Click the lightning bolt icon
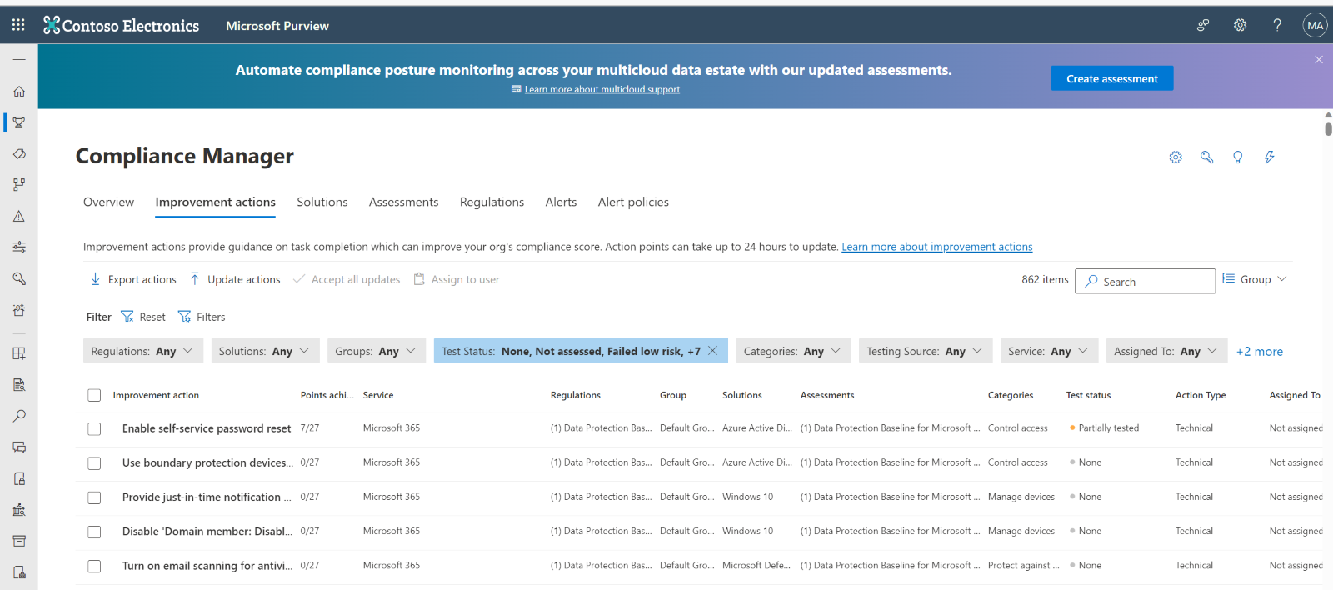1333x590 pixels. 1269,157
